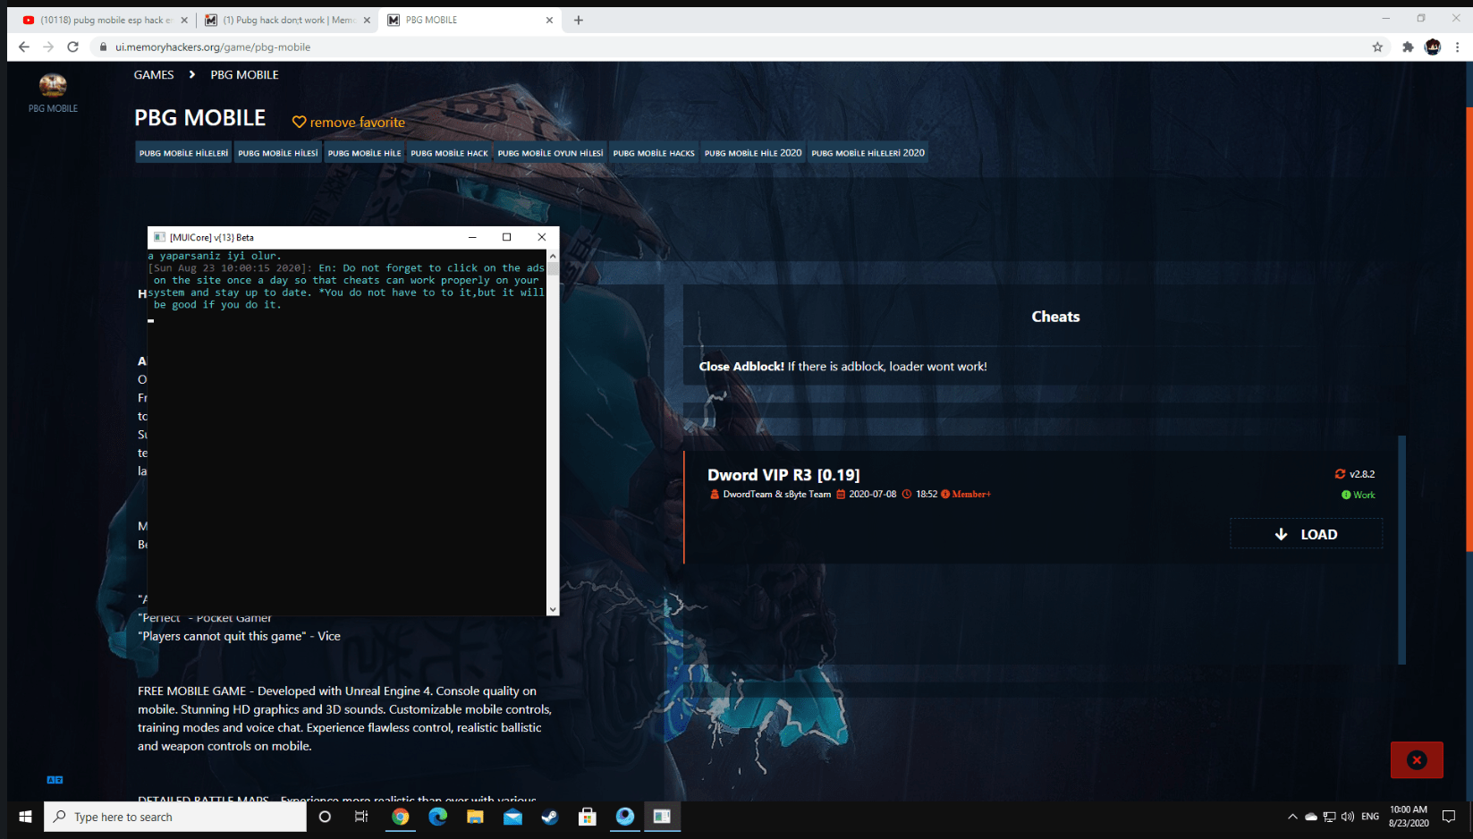Switch to the Pubg hack don;t work tab
The image size is (1473, 839).
287,20
